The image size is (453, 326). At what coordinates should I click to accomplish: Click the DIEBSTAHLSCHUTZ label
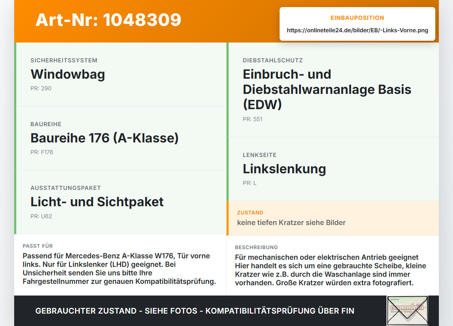tap(273, 60)
